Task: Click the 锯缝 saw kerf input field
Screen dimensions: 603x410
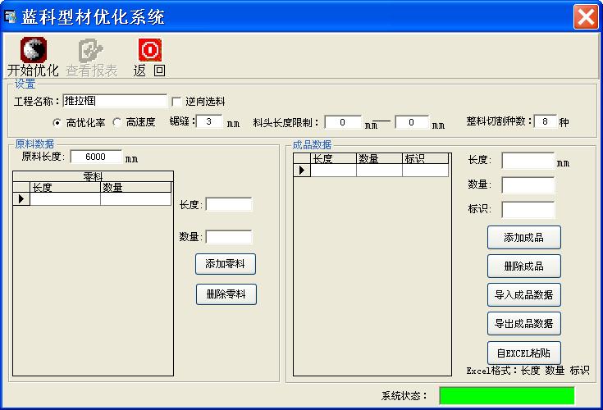Action: 209,122
